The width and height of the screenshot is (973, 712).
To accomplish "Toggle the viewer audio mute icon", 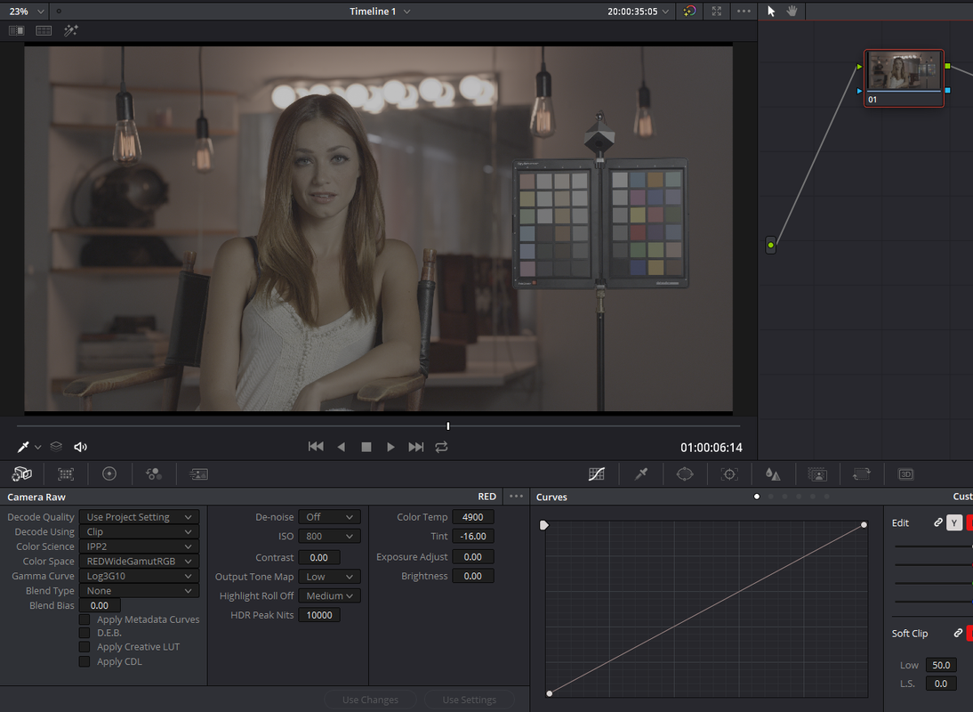I will [x=81, y=447].
